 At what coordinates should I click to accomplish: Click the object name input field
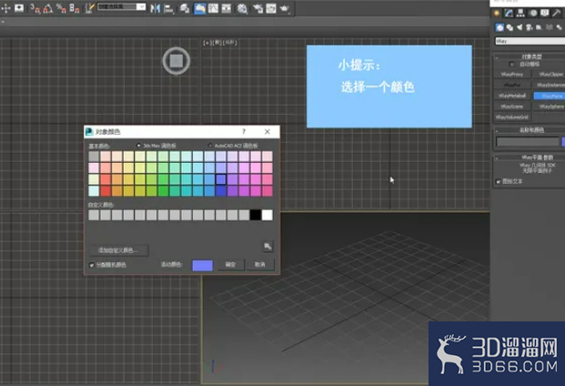528,142
